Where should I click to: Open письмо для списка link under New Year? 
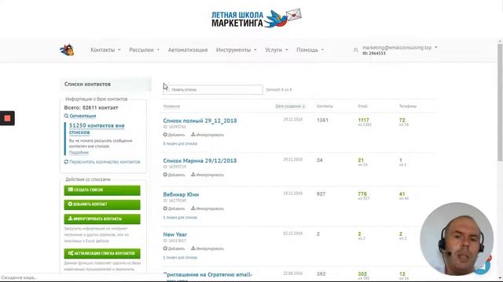[180, 258]
